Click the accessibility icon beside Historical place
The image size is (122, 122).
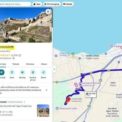[x=14, y=58]
